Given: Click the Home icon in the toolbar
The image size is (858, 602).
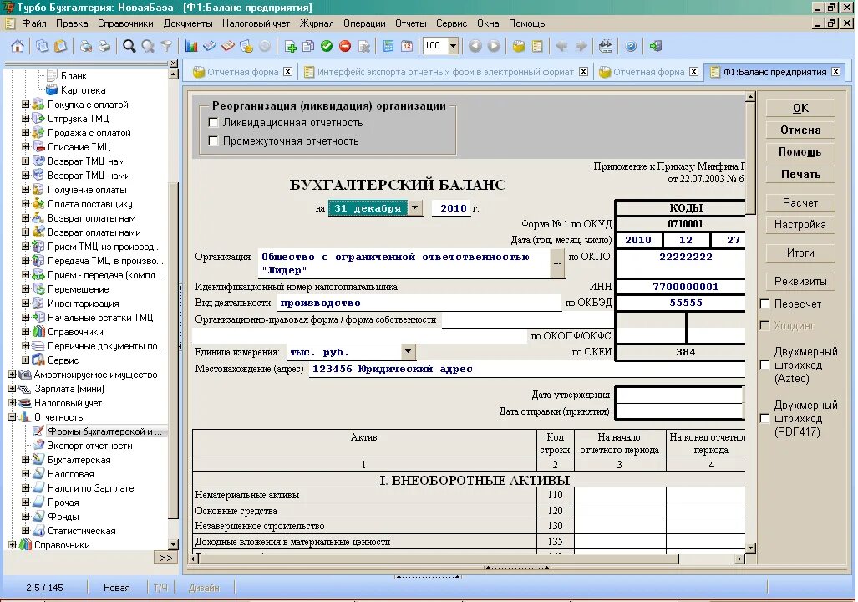Looking at the screenshot, I should coord(18,46).
